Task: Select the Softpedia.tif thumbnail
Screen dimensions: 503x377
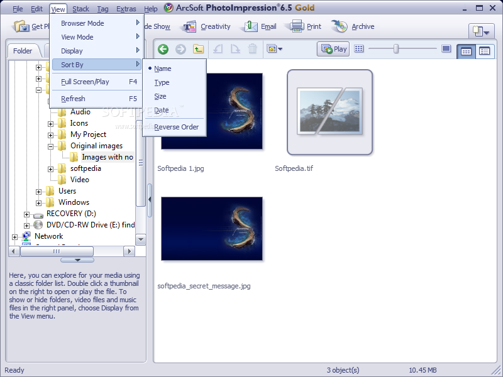Action: (x=329, y=112)
